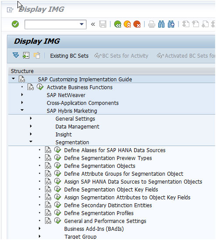Execute Define Secondary Distinction Entities activity
This screenshot has height=240, width=216.
(x=58, y=205)
